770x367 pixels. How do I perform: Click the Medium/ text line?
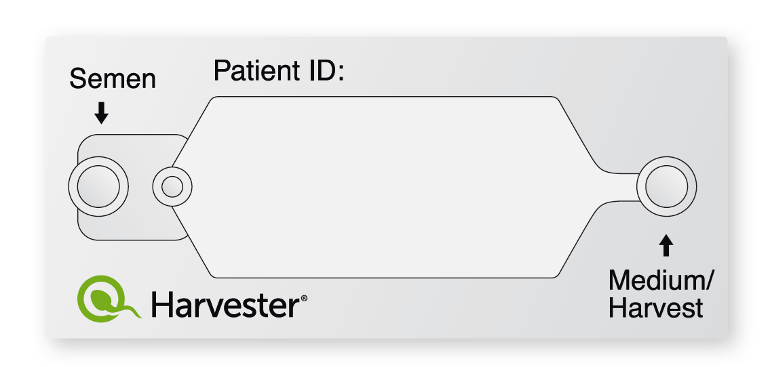(661, 281)
